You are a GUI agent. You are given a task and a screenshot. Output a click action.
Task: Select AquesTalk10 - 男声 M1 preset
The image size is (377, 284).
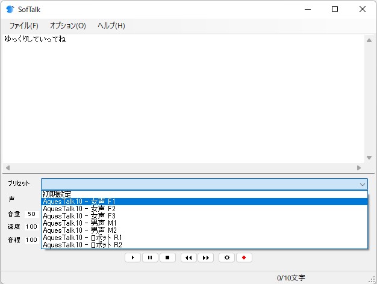click(x=204, y=223)
